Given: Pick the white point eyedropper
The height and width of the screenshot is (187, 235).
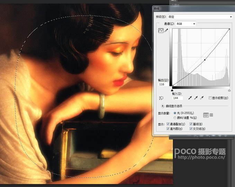Looking at the screenshot, I should (202, 98).
